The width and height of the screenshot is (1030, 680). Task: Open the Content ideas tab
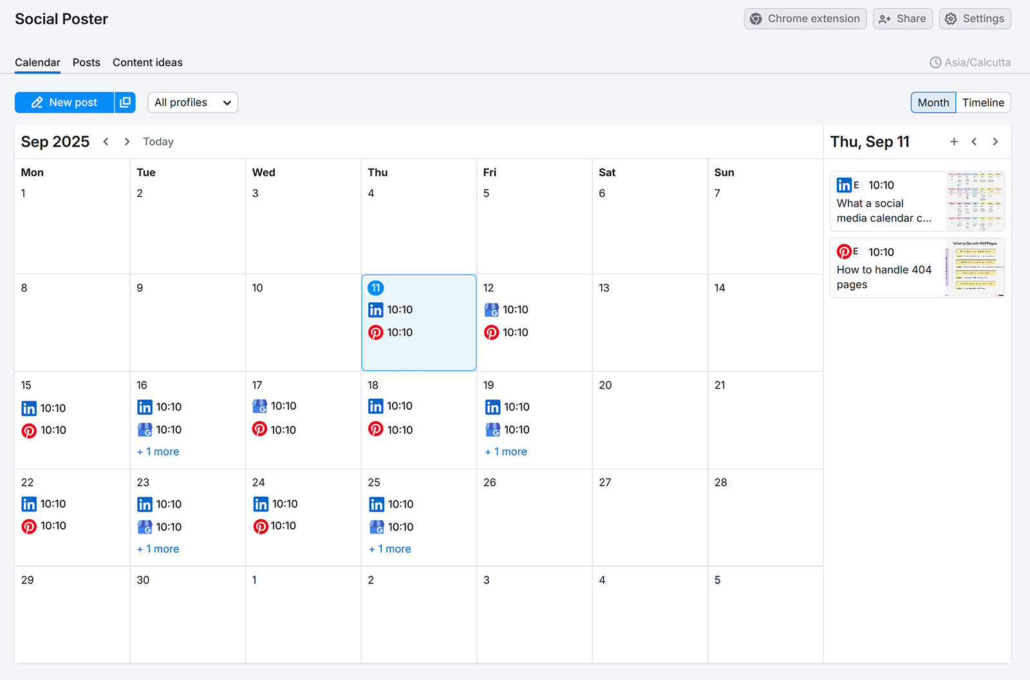tap(147, 62)
